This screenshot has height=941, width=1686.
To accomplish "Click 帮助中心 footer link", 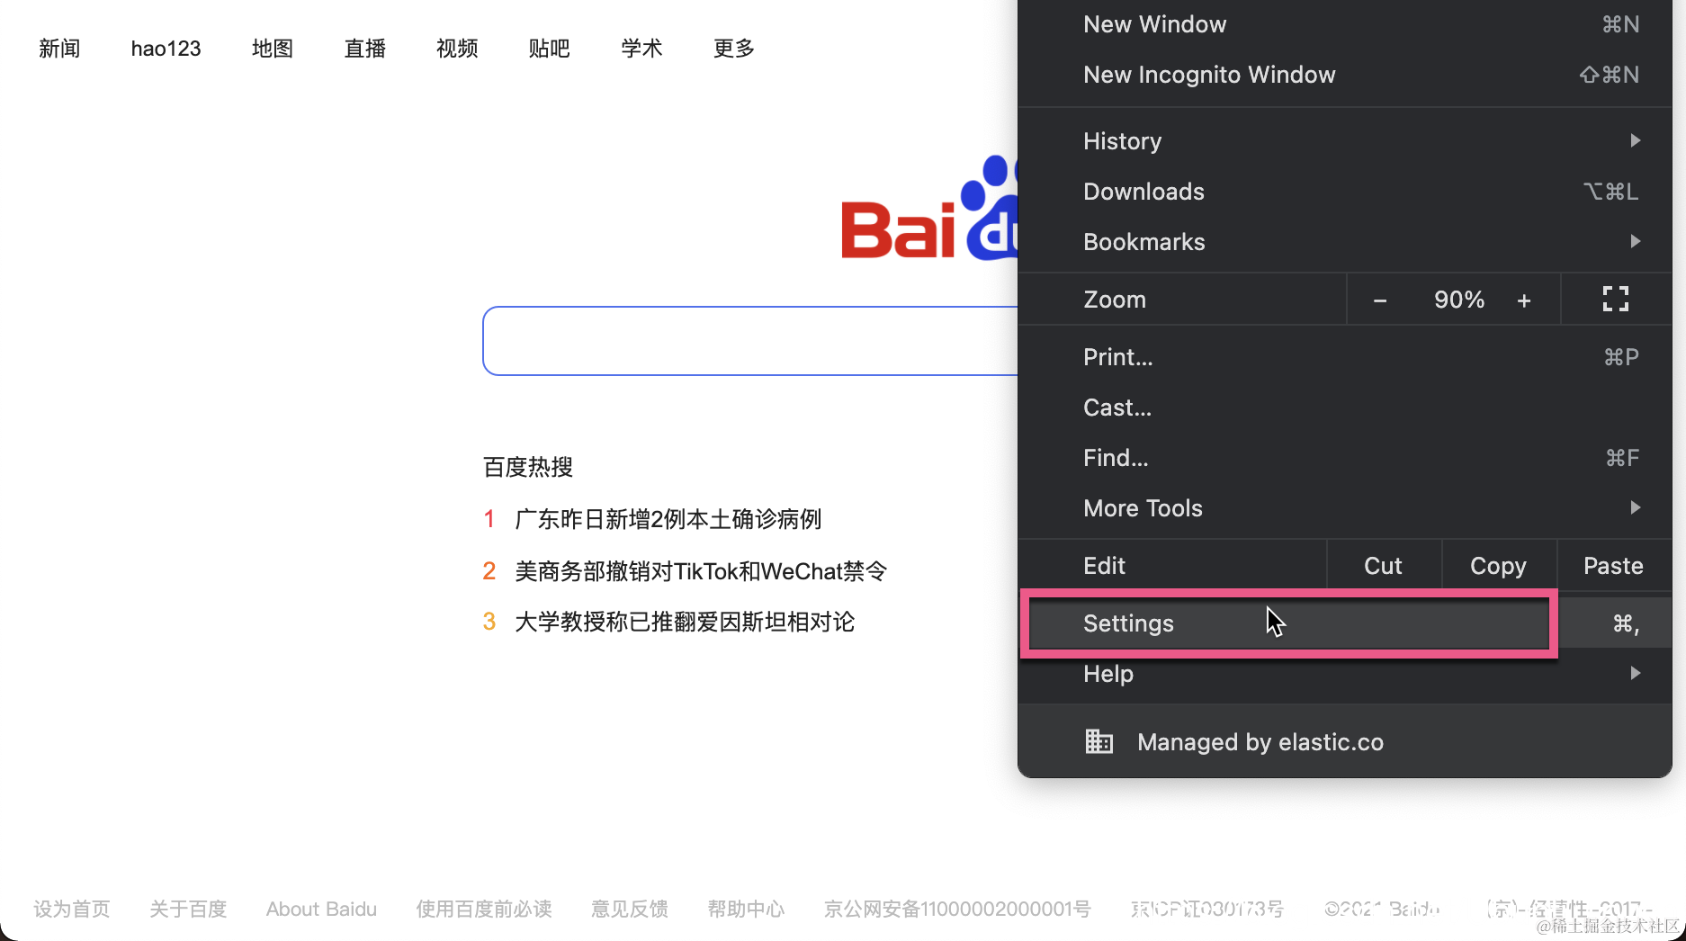I will coord(746,910).
